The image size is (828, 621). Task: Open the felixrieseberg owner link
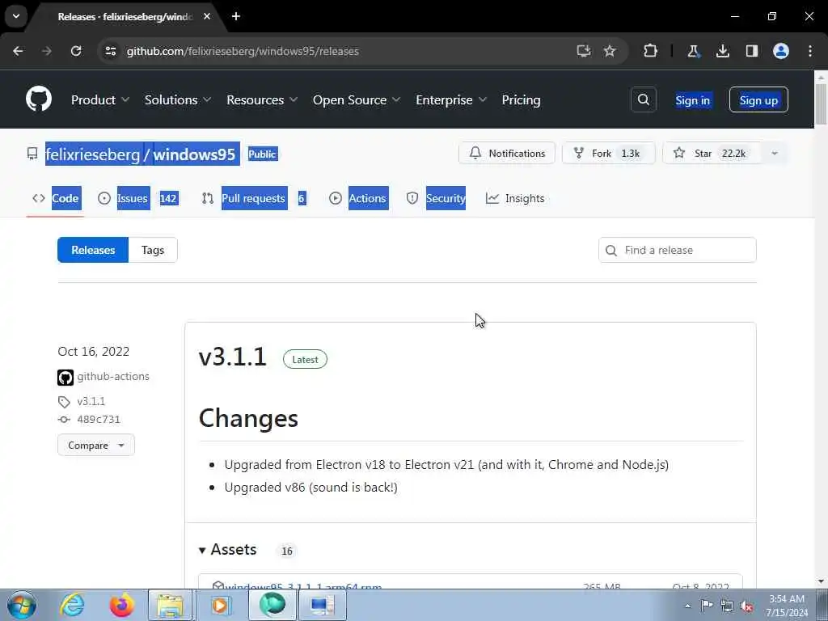click(x=92, y=154)
